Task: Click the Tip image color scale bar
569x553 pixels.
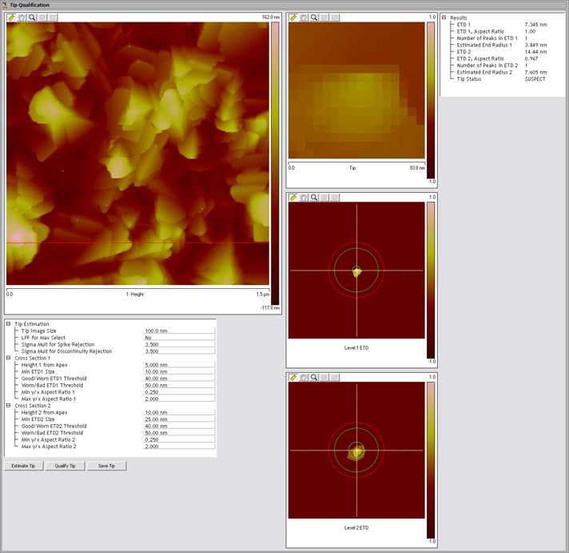Action: click(x=431, y=100)
